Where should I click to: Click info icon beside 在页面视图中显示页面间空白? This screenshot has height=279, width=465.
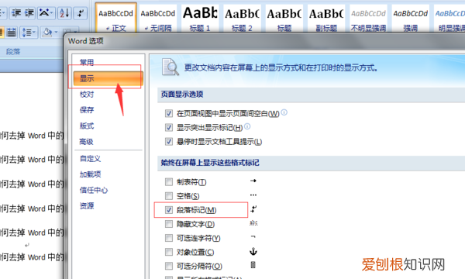point(284,112)
